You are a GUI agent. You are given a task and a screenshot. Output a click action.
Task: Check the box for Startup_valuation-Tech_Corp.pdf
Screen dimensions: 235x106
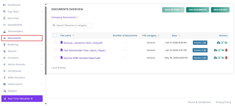(55, 43)
